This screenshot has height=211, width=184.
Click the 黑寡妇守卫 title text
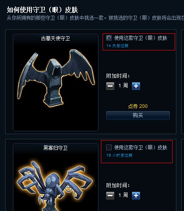[x=55, y=148]
